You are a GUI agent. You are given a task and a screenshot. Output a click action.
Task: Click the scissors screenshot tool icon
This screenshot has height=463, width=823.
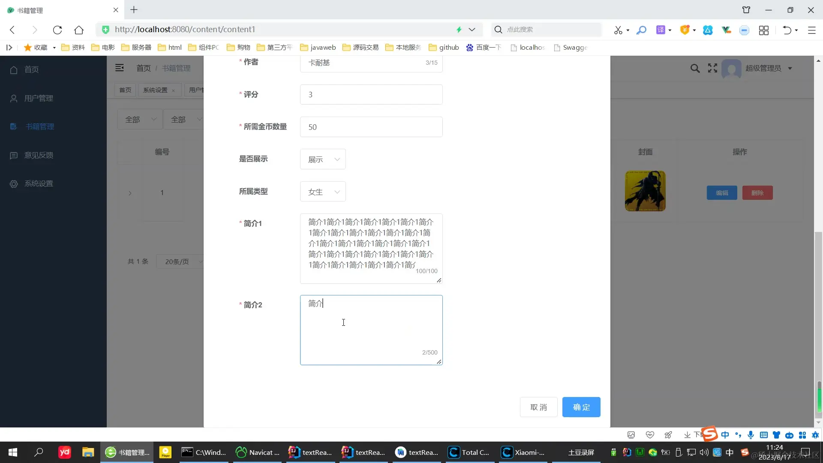point(618,30)
